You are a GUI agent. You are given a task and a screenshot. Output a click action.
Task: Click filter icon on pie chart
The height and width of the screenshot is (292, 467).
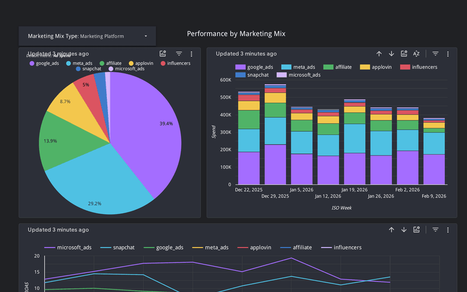[179, 54]
